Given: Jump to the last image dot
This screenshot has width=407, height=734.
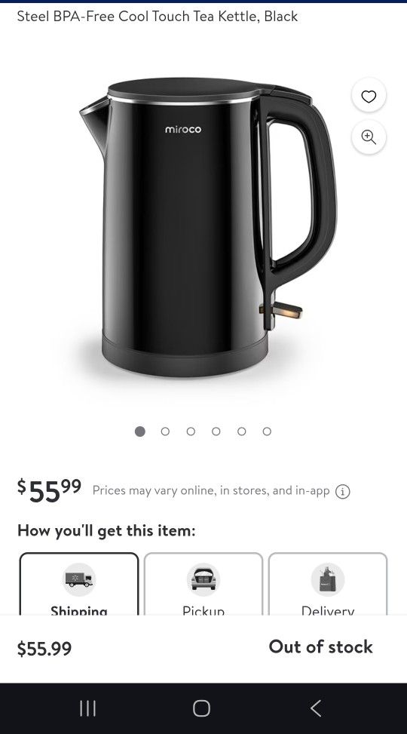Looking at the screenshot, I should click(x=267, y=431).
